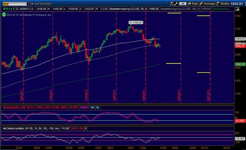Click the 17/05/13 vertical date marker
Image resolution: width=246 pixels, height=150 pixels.
[51, 95]
